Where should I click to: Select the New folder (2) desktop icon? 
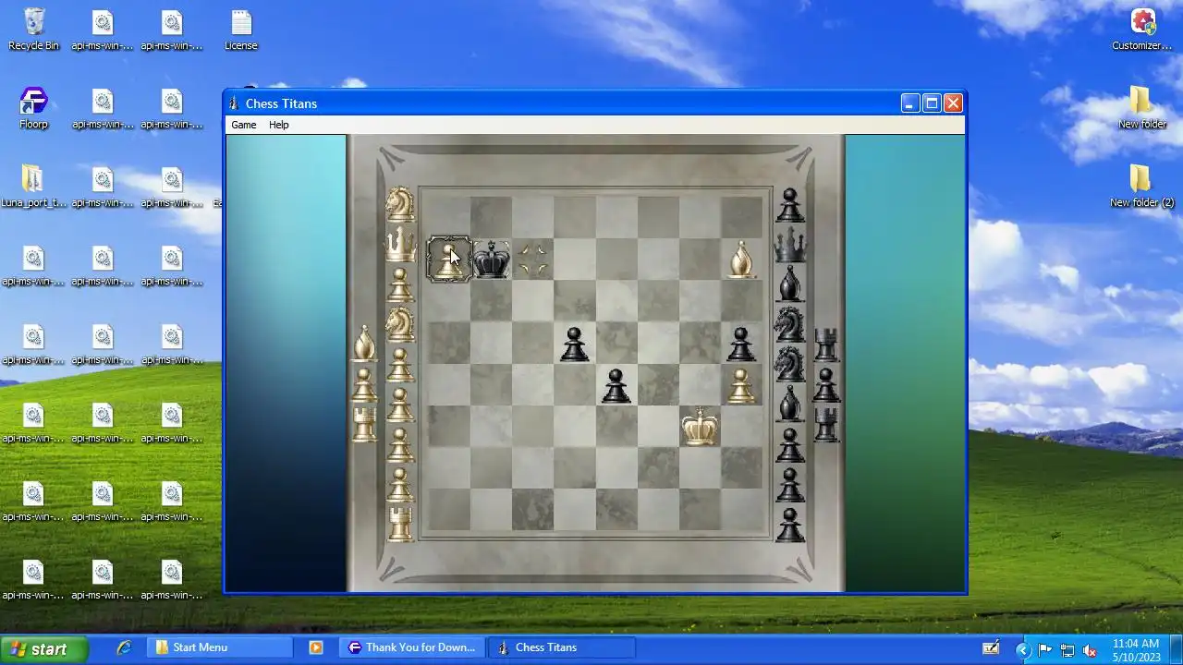(1142, 187)
